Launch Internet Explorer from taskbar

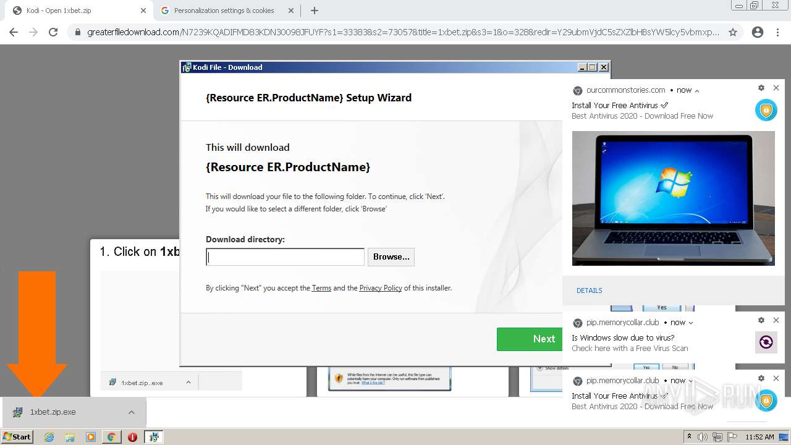pyautogui.click(x=49, y=437)
